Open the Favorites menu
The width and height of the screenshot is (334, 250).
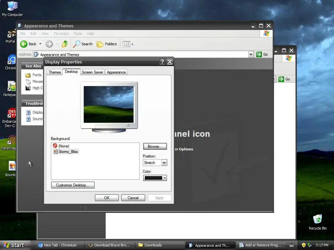click(61, 34)
